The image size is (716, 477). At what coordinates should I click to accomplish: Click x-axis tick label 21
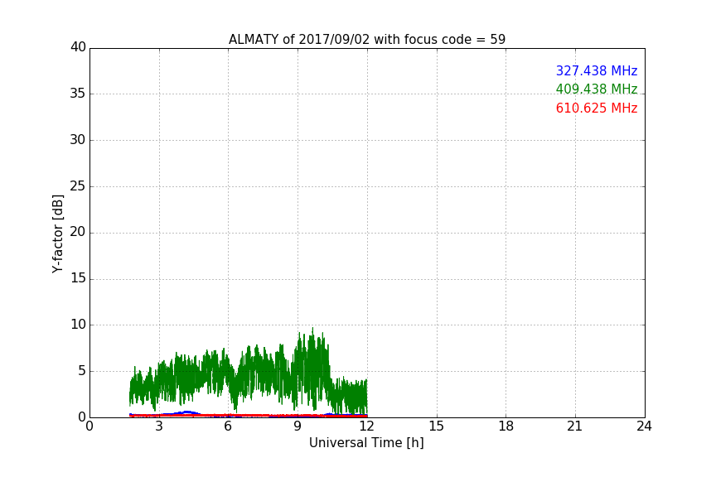(575, 426)
